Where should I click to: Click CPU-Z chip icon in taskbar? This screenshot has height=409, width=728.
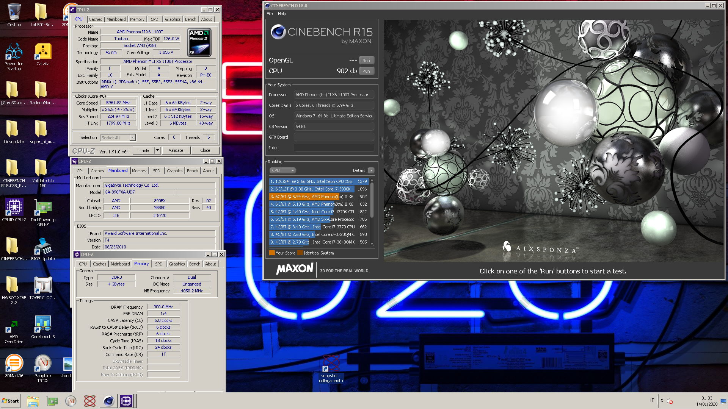coord(126,401)
